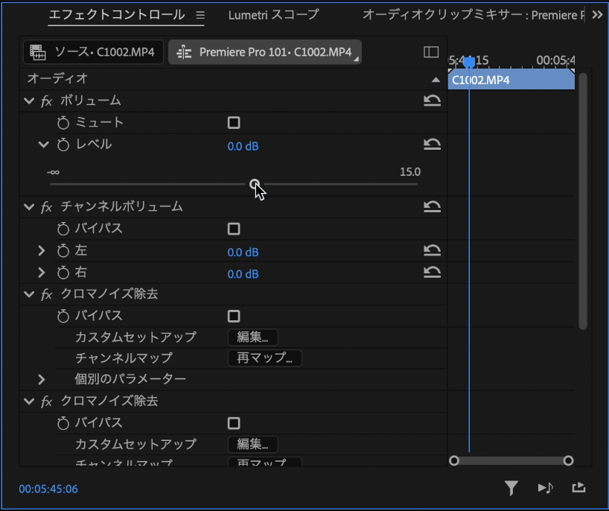Switch to the Lumetri スコープ tab

point(273,14)
